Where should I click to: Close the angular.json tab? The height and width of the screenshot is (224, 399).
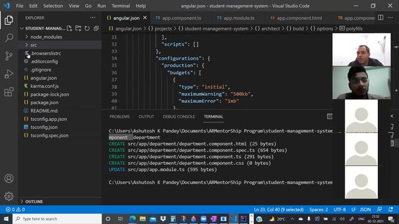point(145,18)
